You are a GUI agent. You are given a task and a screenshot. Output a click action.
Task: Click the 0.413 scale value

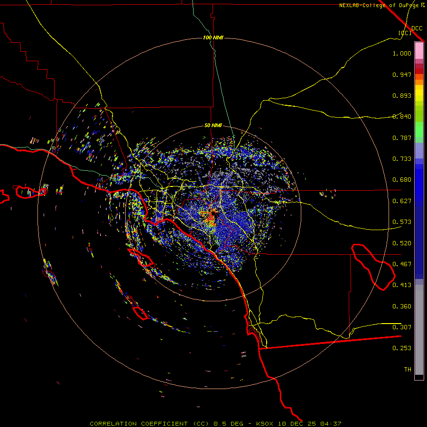(402, 285)
